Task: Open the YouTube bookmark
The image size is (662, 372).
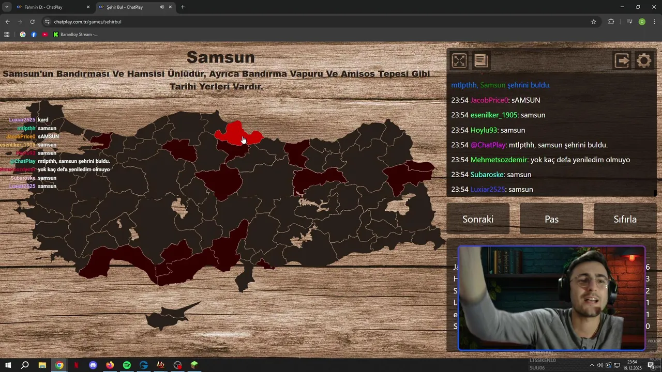Action: pyautogui.click(x=44, y=35)
